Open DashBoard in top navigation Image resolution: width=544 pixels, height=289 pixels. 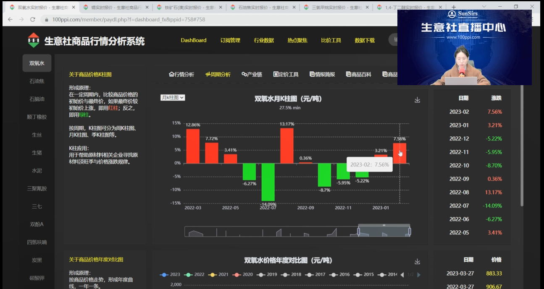coord(194,40)
